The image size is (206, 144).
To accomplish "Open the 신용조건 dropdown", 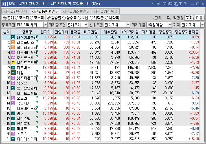I will [128, 25].
